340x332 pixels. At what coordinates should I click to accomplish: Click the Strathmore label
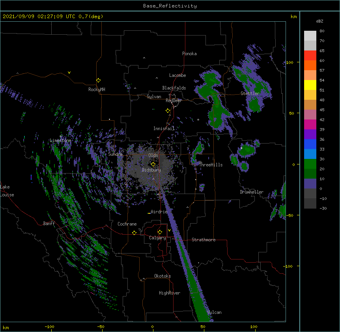tap(204, 240)
